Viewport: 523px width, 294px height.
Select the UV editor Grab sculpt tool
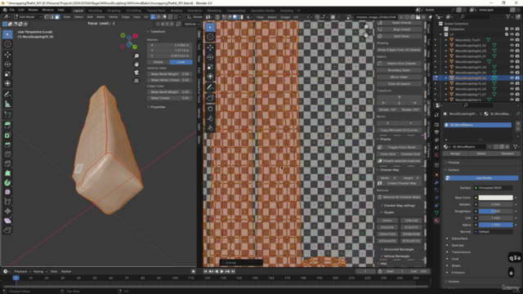[210, 109]
